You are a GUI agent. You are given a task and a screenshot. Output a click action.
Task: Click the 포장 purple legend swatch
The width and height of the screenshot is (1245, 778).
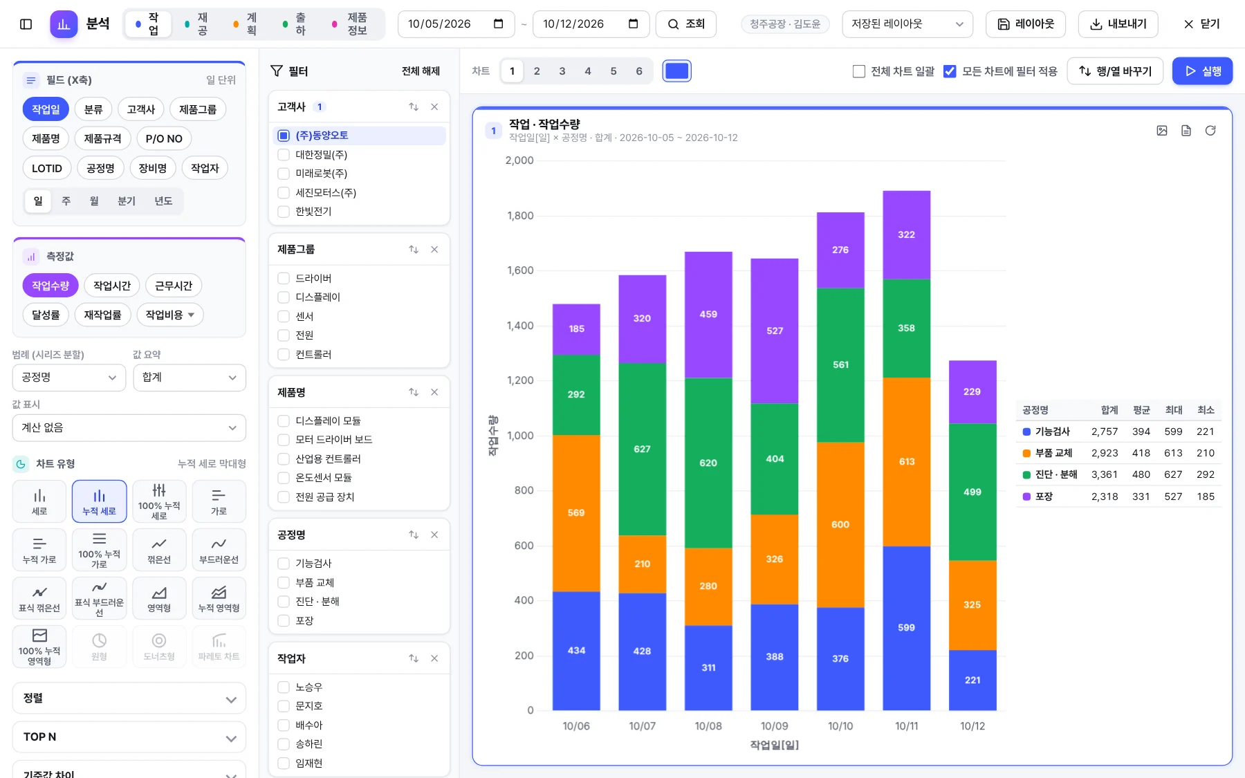coord(1026,497)
